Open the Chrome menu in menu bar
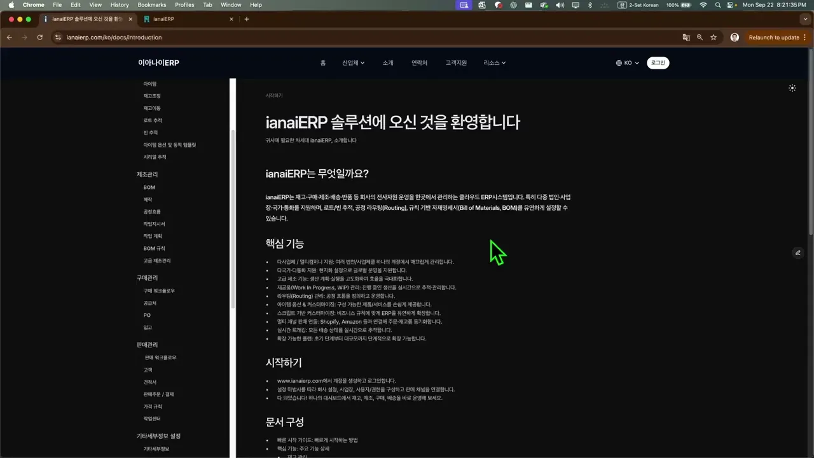Viewport: 814px width, 458px height. coord(34,4)
